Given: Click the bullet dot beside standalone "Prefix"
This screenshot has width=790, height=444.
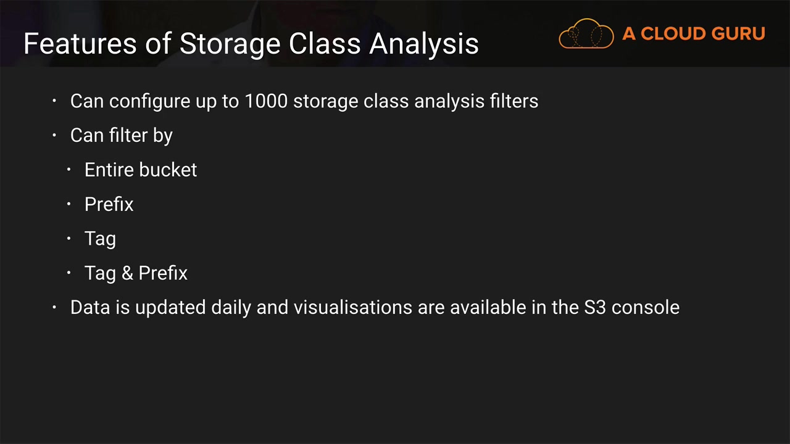Looking at the screenshot, I should (69, 204).
